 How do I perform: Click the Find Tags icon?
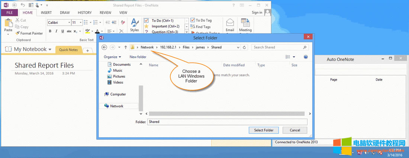193,27
